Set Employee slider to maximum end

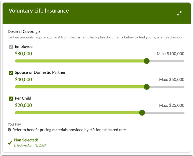pyautogui.click(x=184, y=61)
